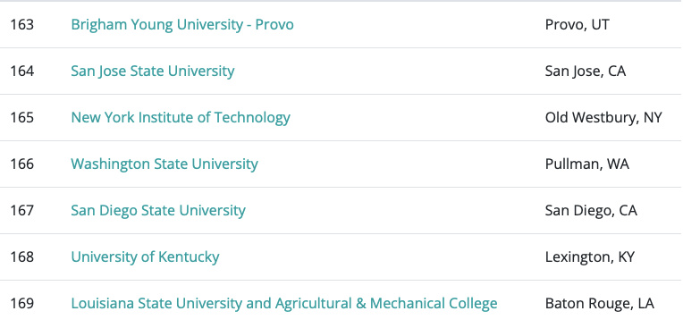Click the New York Institute of Technology link
The width and height of the screenshot is (683, 328).
coord(181,118)
